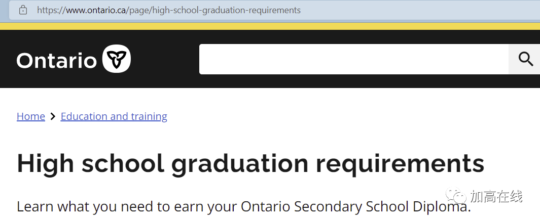This screenshot has width=540, height=220.
Task: Click the High school graduation requirements heading
Action: point(250,164)
